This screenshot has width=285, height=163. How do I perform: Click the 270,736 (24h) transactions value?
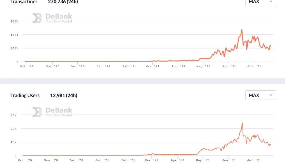(63, 2)
